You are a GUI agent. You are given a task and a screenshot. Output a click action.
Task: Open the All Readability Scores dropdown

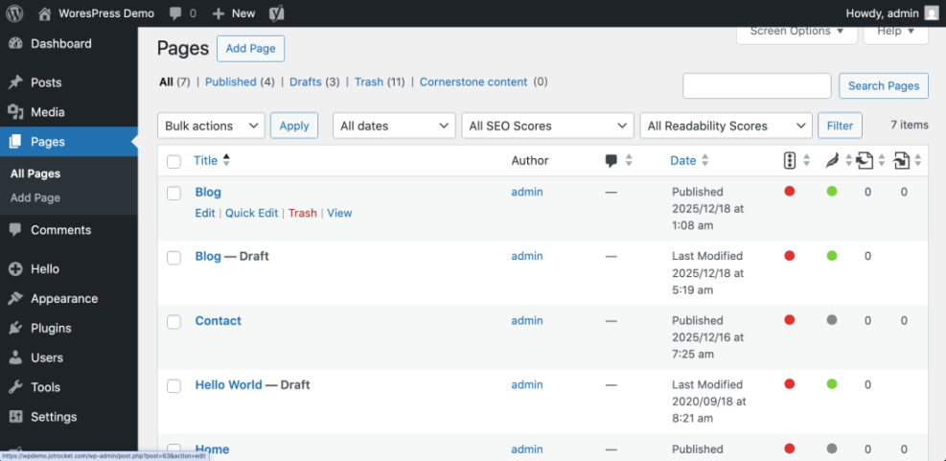(726, 126)
